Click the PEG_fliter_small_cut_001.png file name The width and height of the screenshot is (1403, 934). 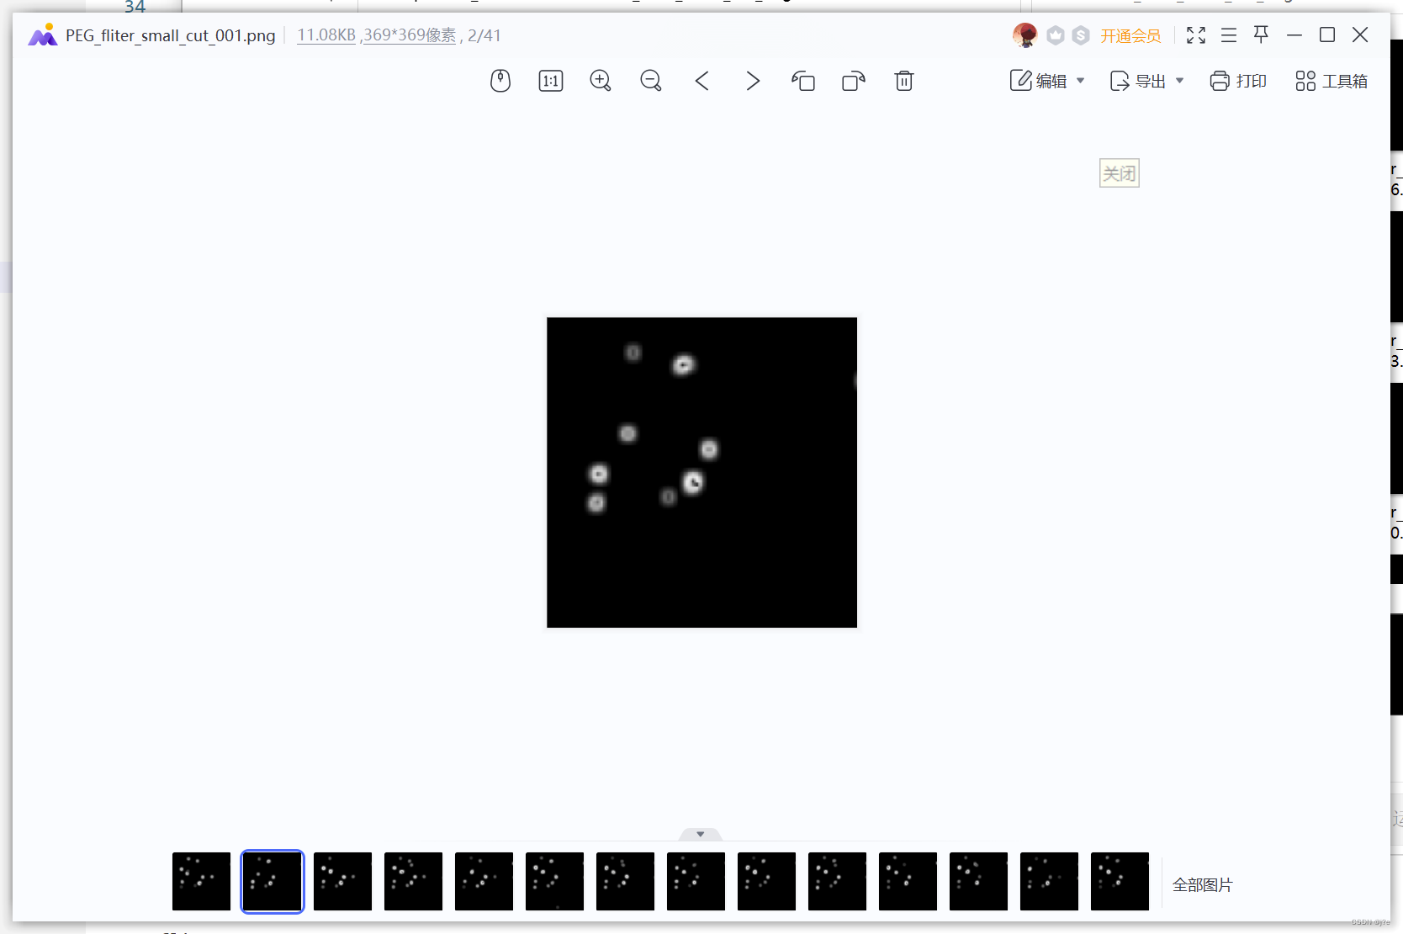tap(171, 35)
